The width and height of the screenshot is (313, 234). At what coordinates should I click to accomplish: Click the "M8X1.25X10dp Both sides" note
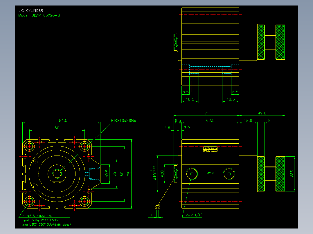click(46, 225)
